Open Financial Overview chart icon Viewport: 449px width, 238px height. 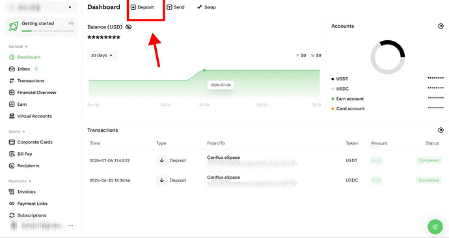coord(12,93)
